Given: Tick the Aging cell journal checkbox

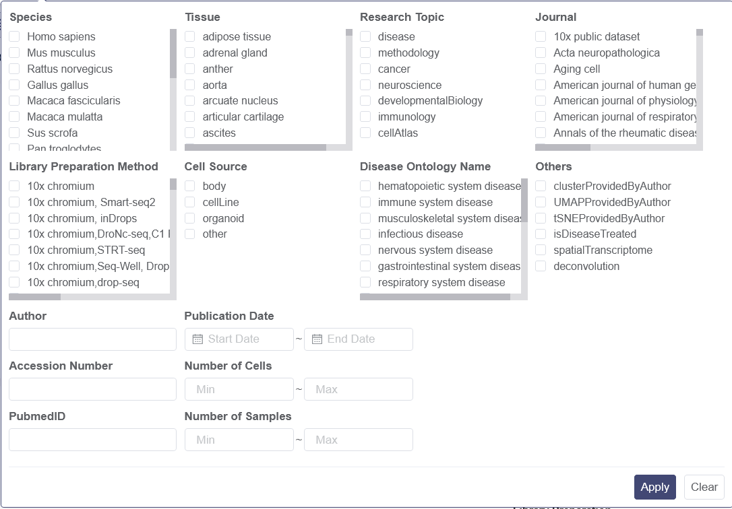Looking at the screenshot, I should pyautogui.click(x=541, y=69).
